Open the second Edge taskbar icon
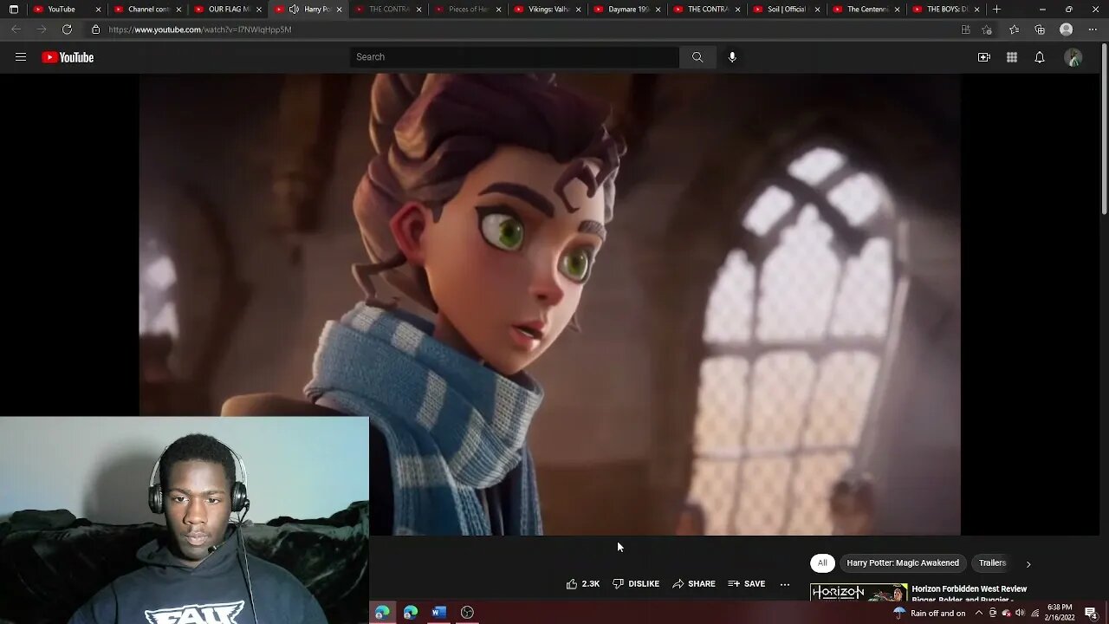 tap(411, 612)
